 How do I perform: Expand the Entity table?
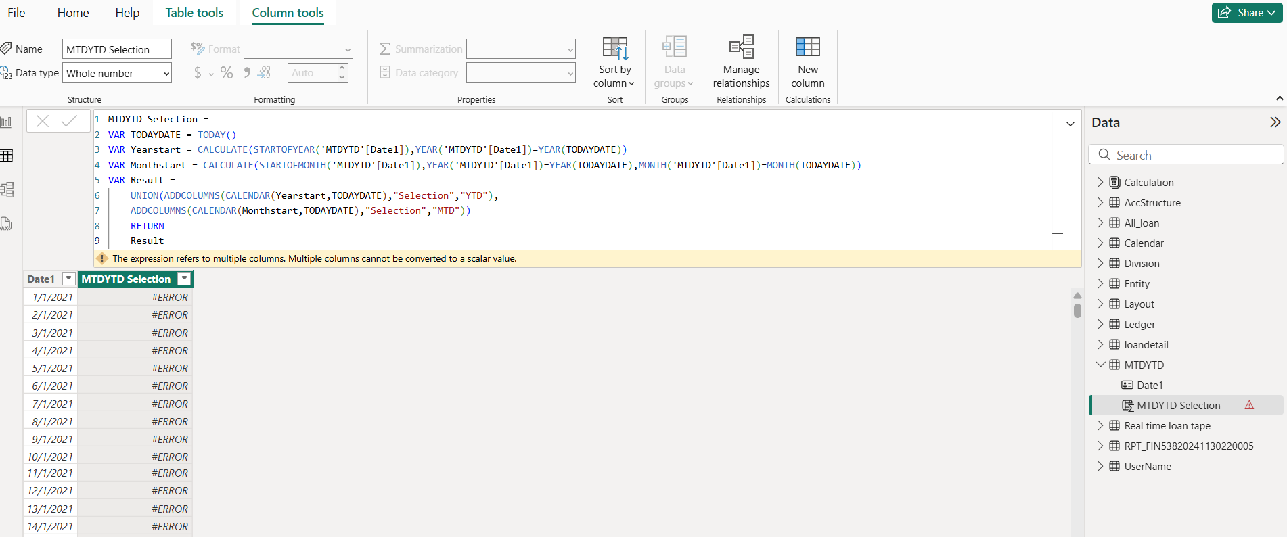tap(1100, 283)
